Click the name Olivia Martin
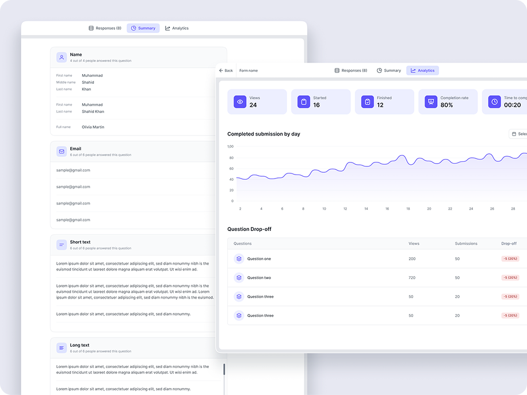Viewport: 527px width, 395px height. 93,127
